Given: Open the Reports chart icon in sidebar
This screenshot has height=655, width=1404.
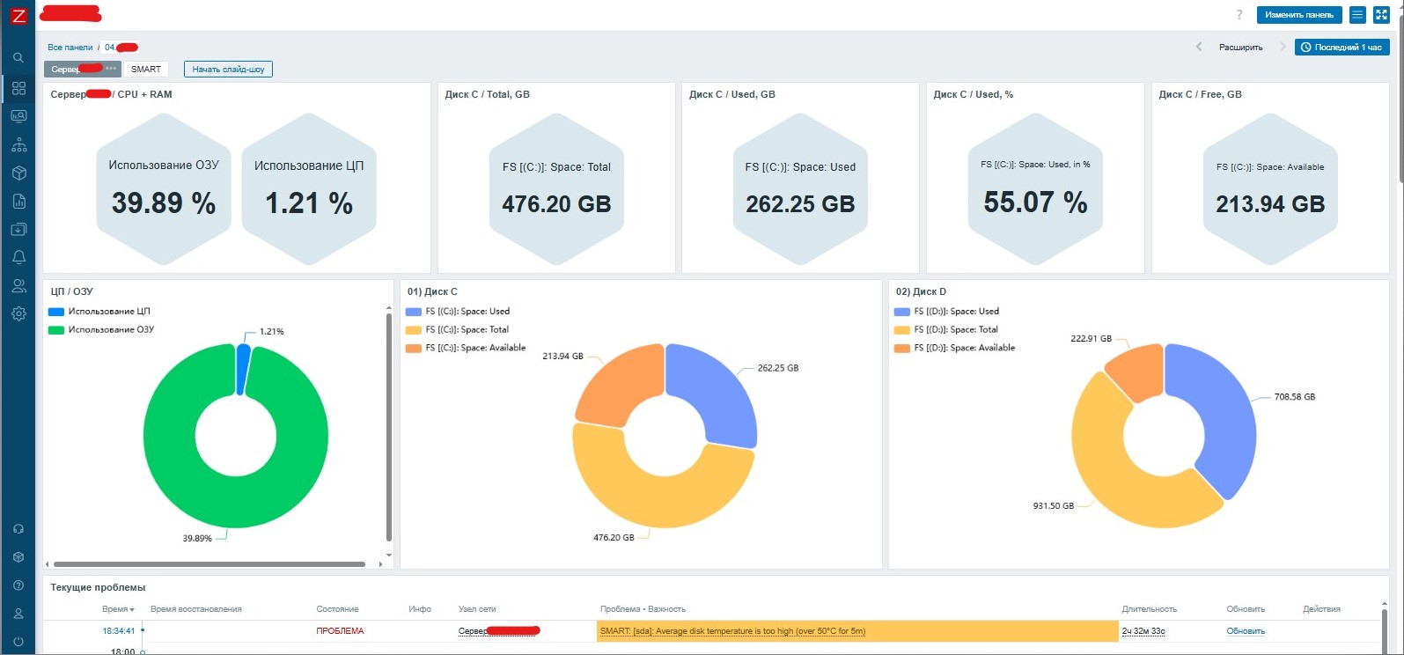Looking at the screenshot, I should (18, 202).
